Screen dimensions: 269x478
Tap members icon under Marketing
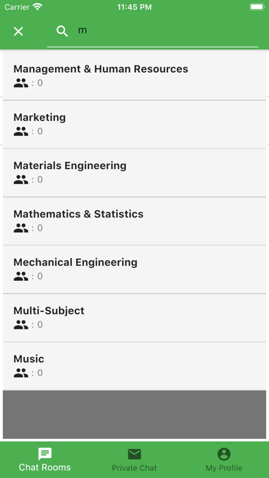pos(21,131)
